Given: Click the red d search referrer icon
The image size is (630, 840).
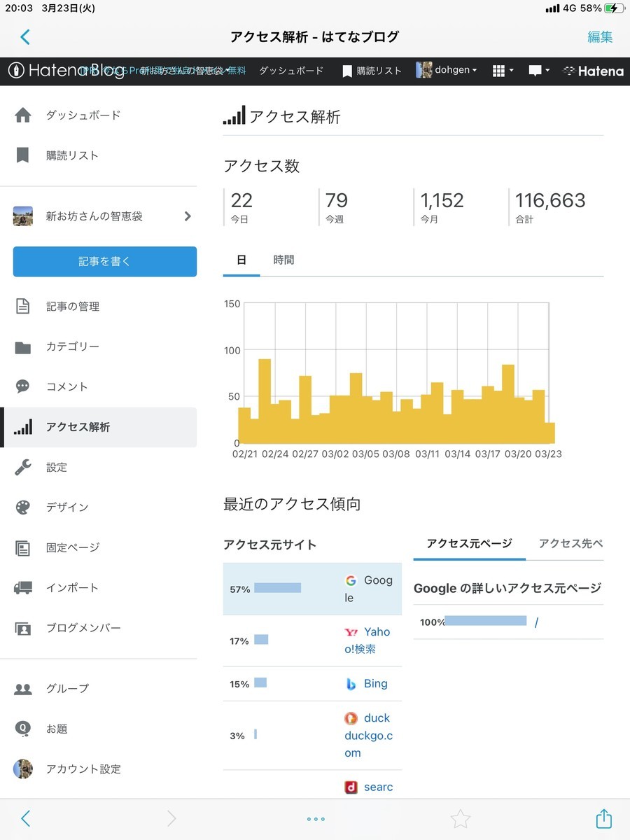Looking at the screenshot, I should (351, 787).
